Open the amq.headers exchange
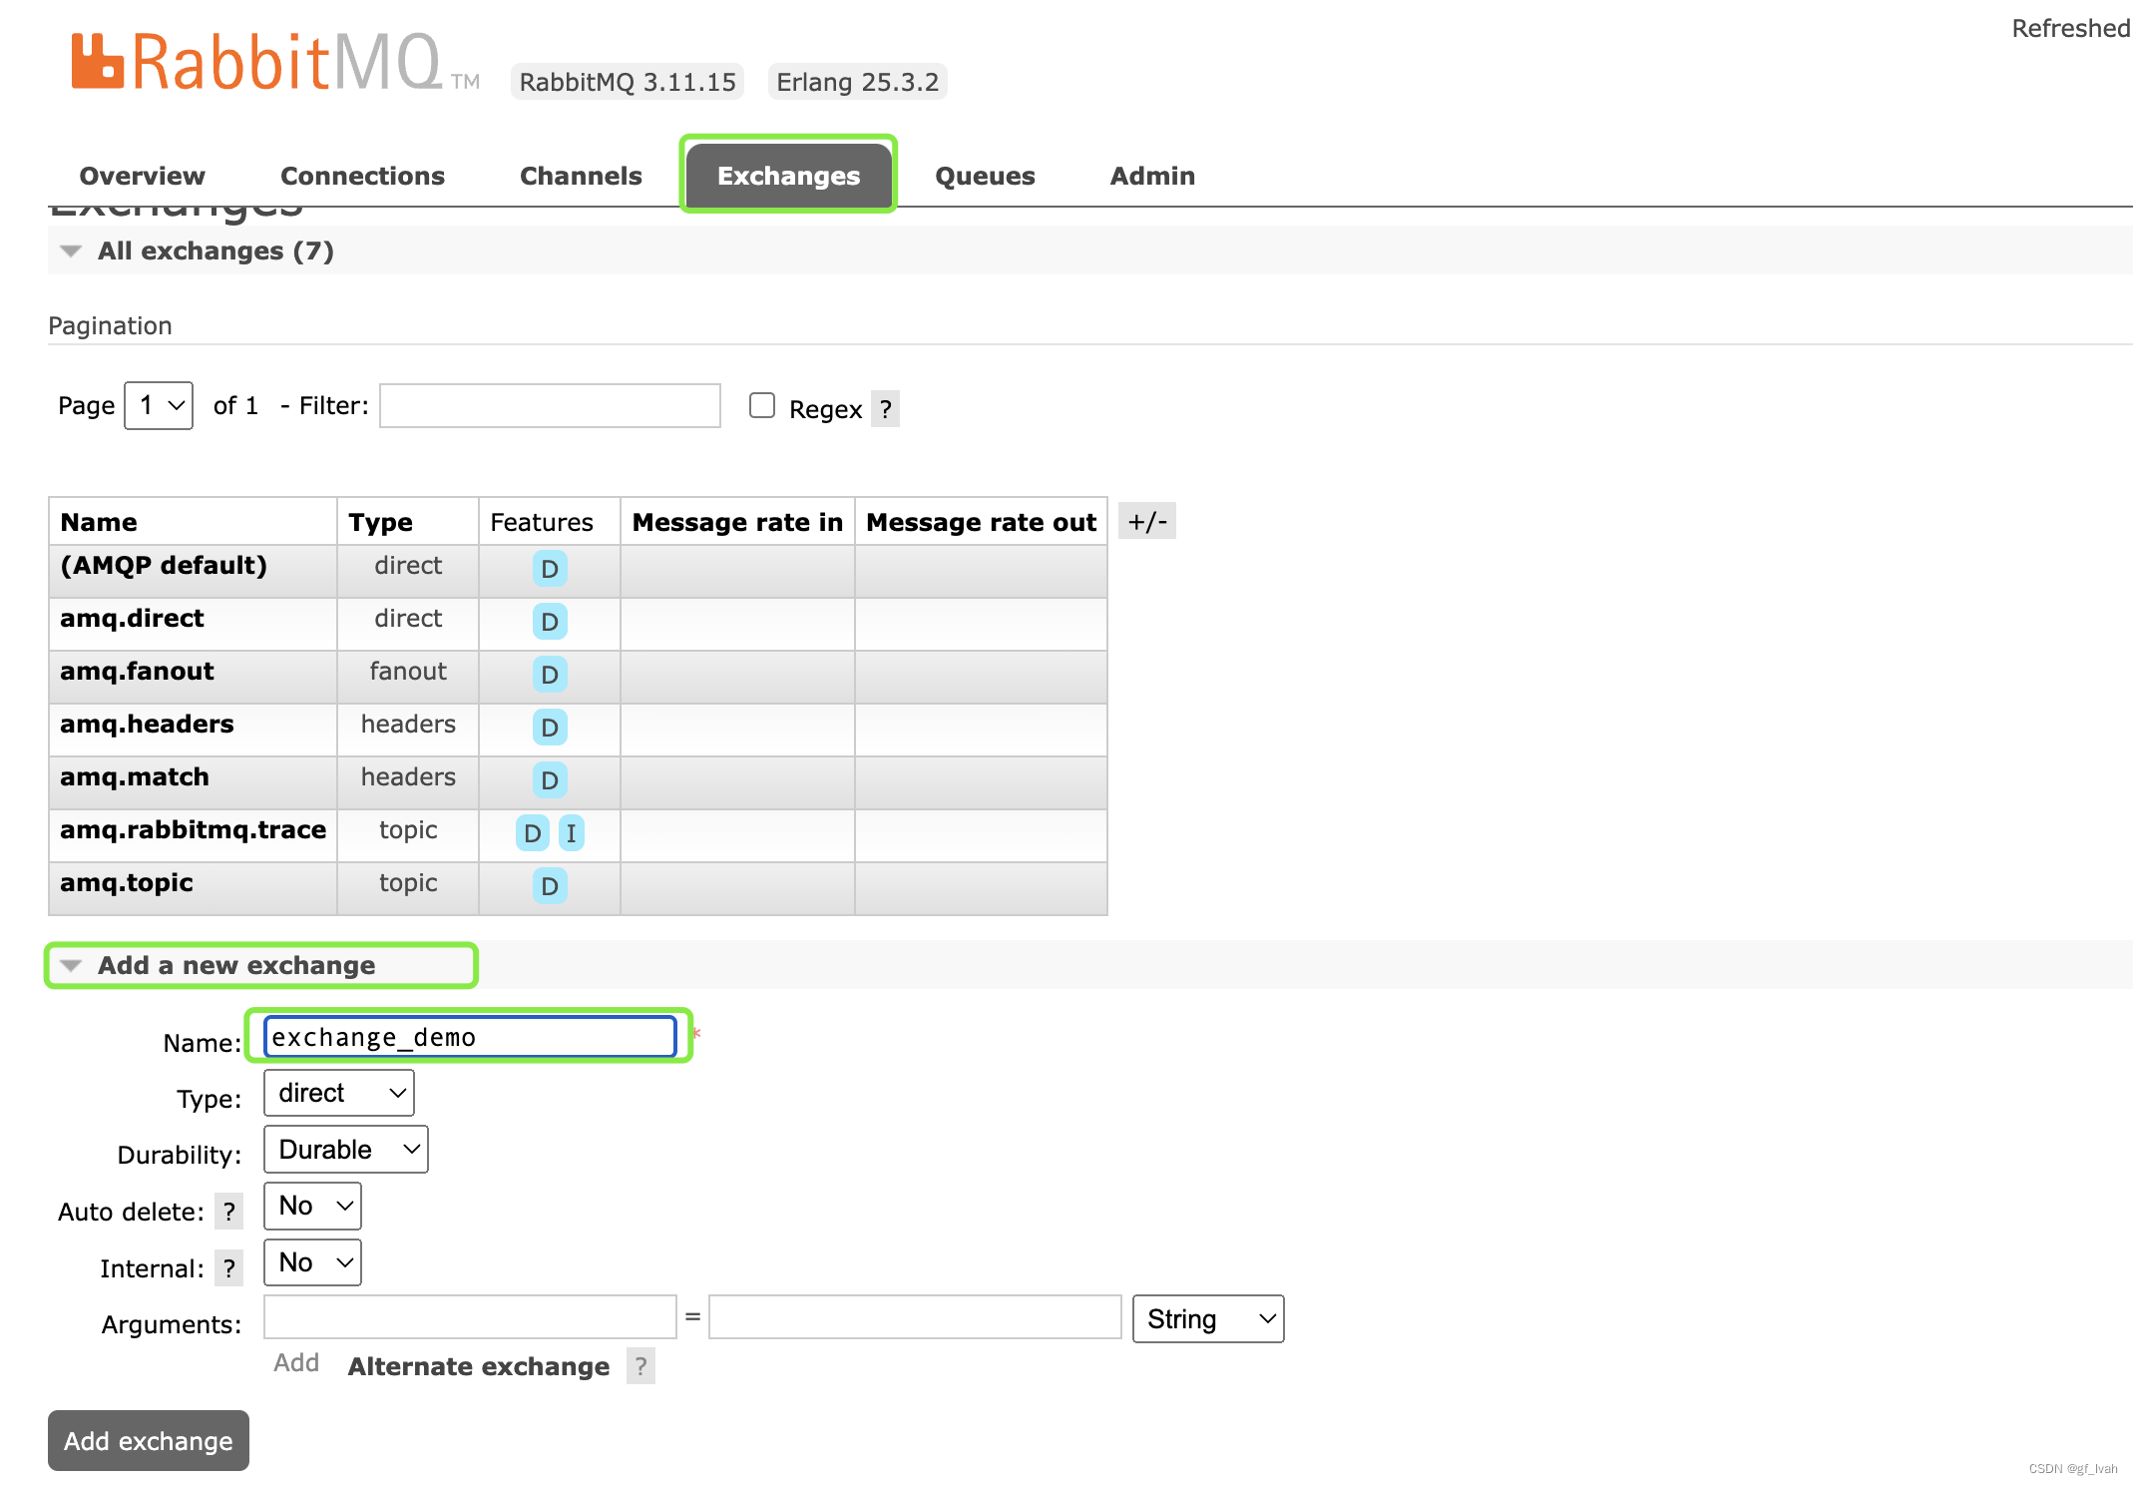Image resolution: width=2133 pixels, height=1485 pixels. coord(147,724)
